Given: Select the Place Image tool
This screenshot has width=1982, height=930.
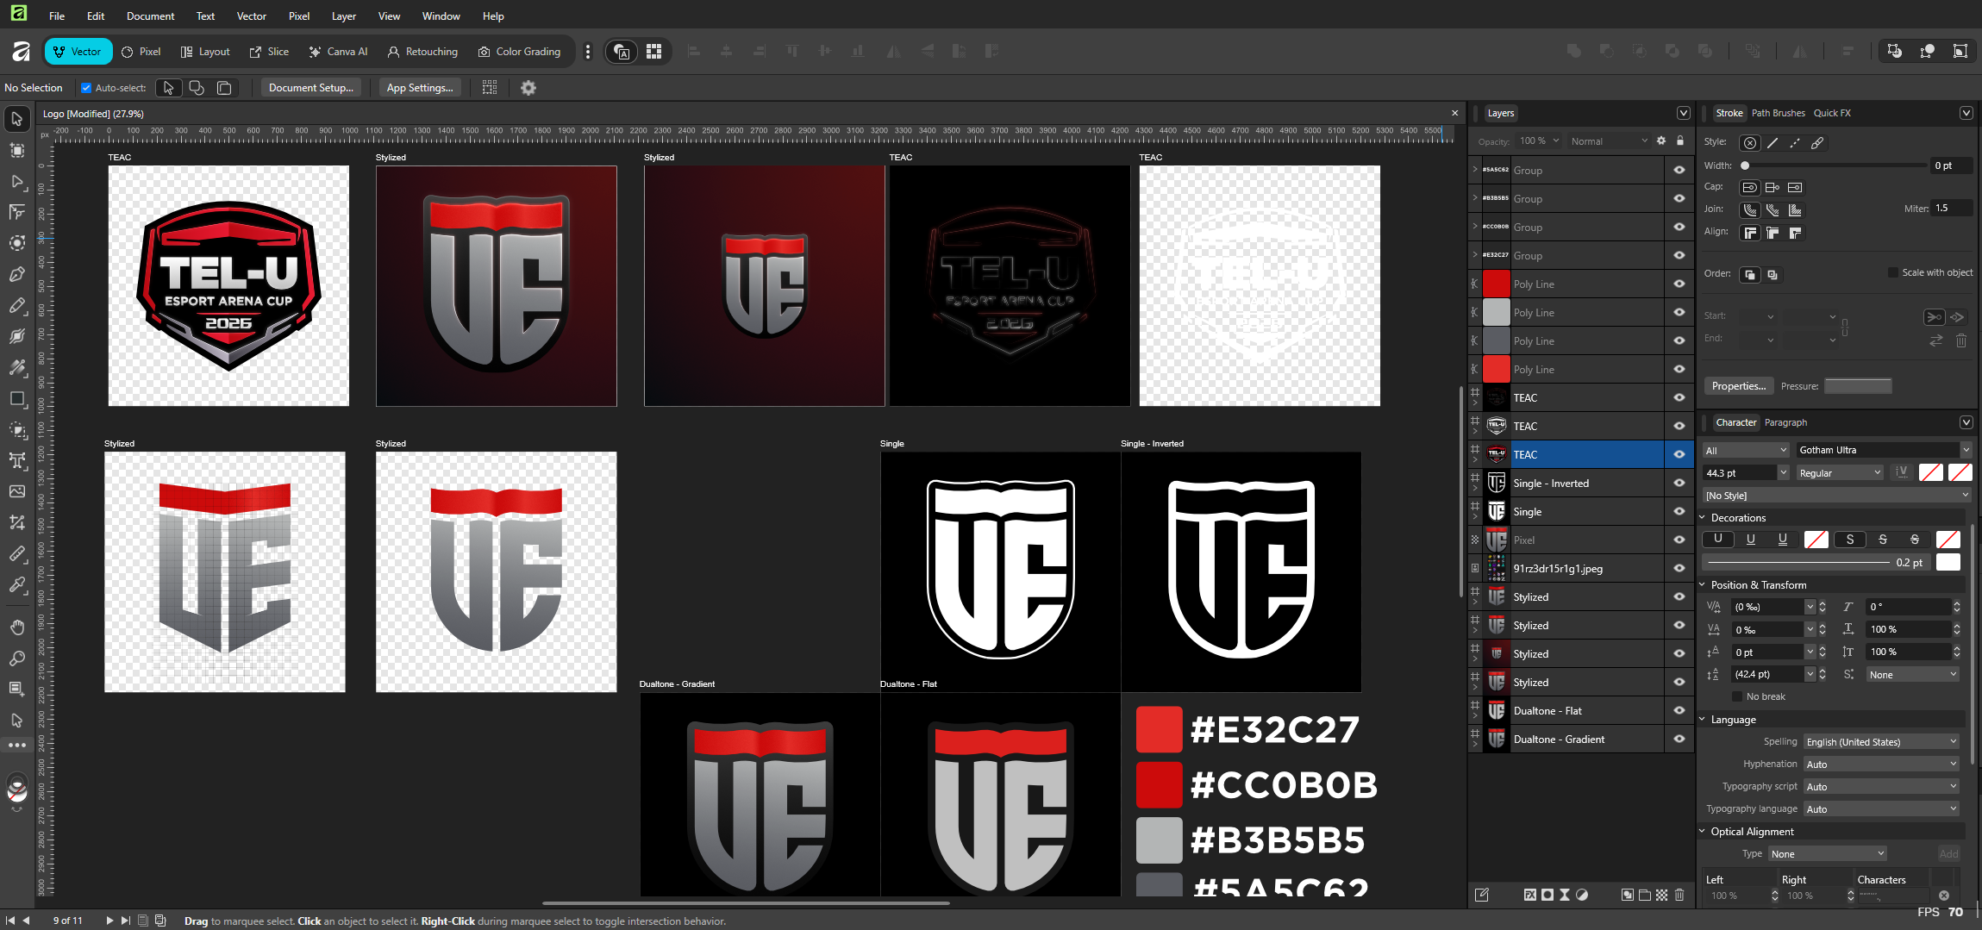Looking at the screenshot, I should pyautogui.click(x=17, y=491).
